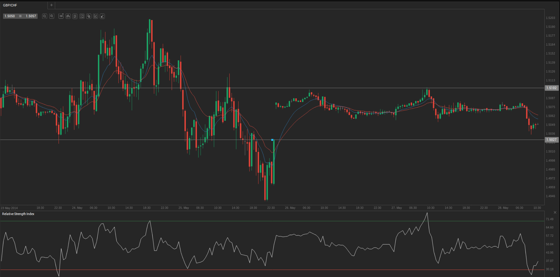Click the 27. May date label

[x=397, y=208]
